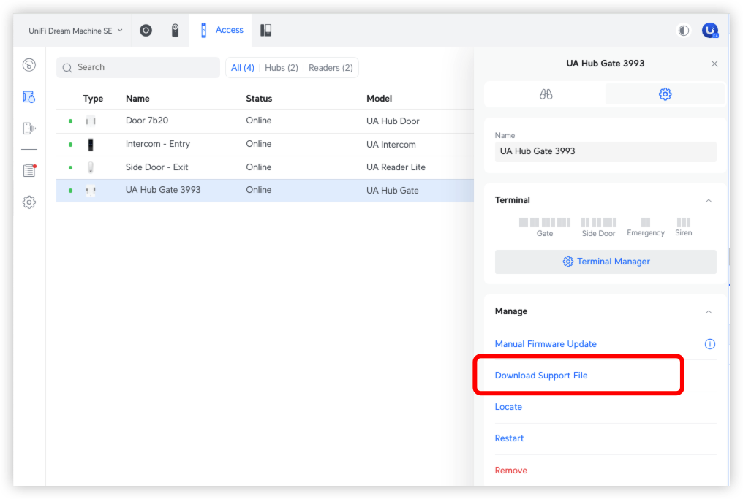Open the user account avatar
The image size is (743, 499).
click(x=709, y=31)
